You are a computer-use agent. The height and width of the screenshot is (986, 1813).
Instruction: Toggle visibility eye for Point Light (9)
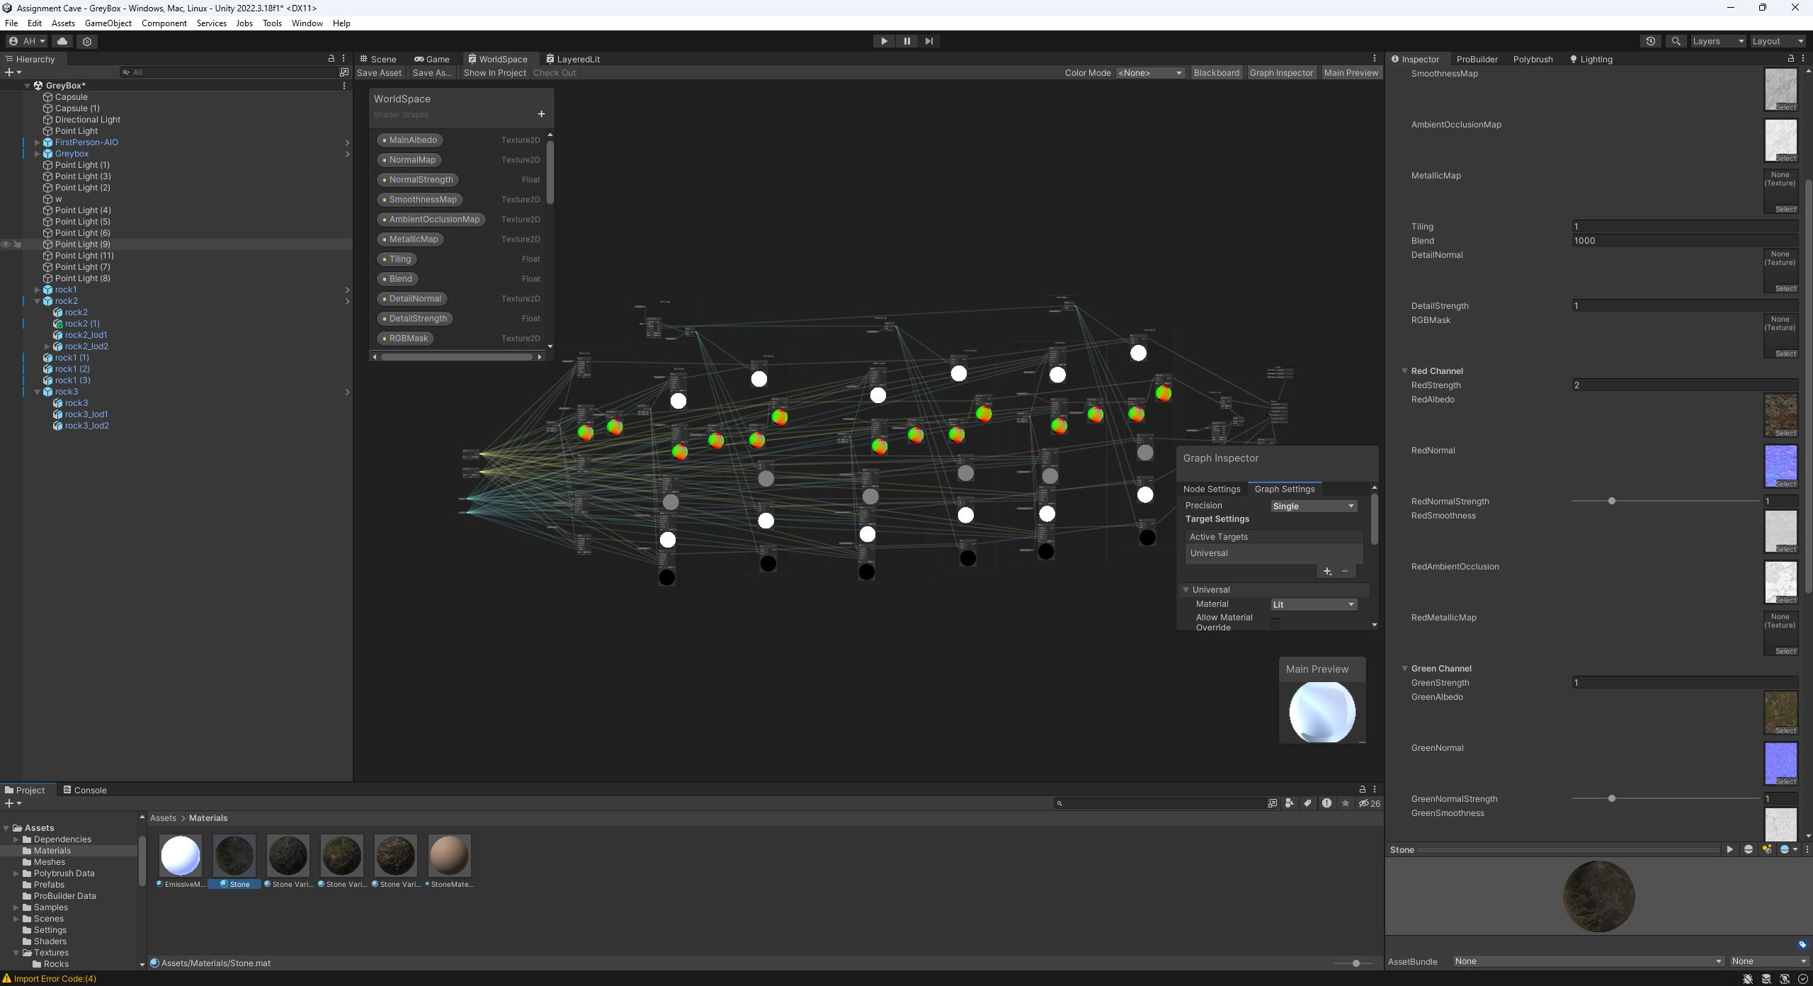tap(6, 244)
